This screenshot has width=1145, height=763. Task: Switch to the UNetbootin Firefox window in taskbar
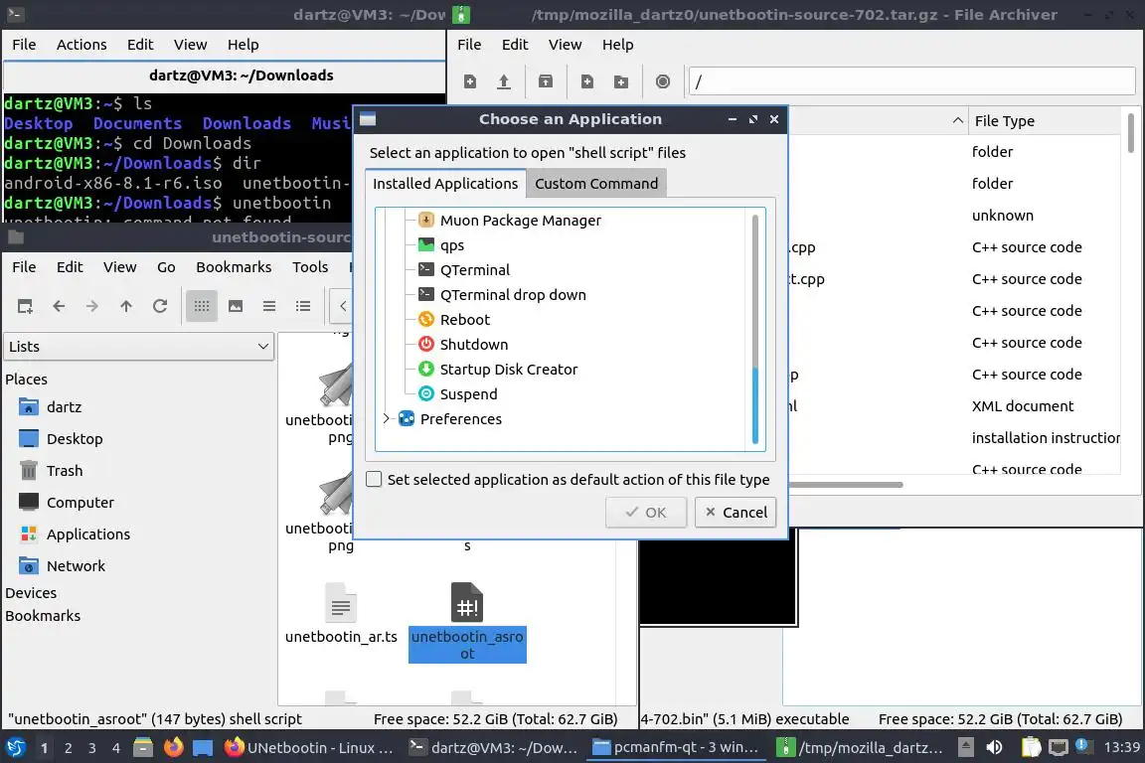point(310,748)
